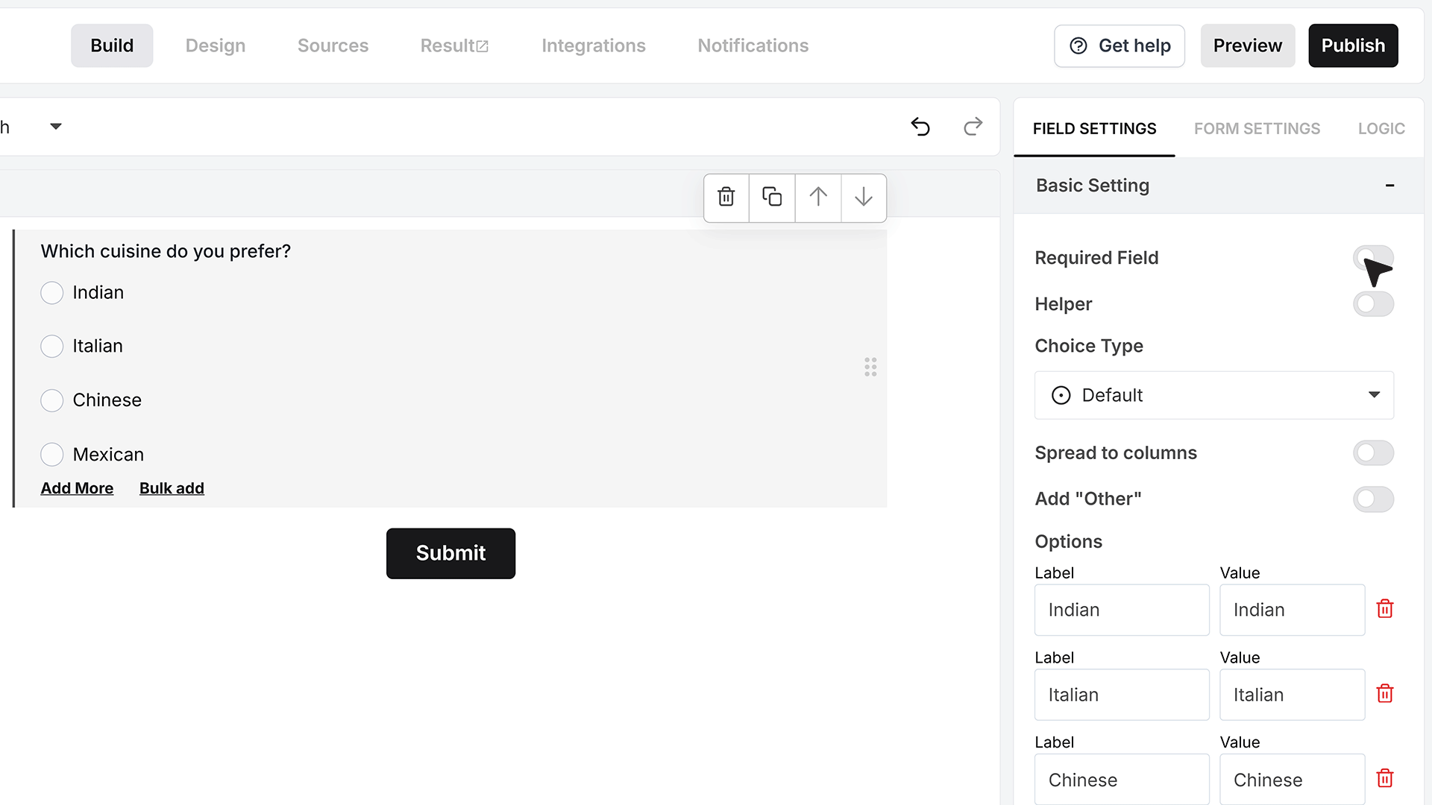1432x805 pixels.
Task: Duplicate the selected field with copy icon
Action: pos(772,197)
